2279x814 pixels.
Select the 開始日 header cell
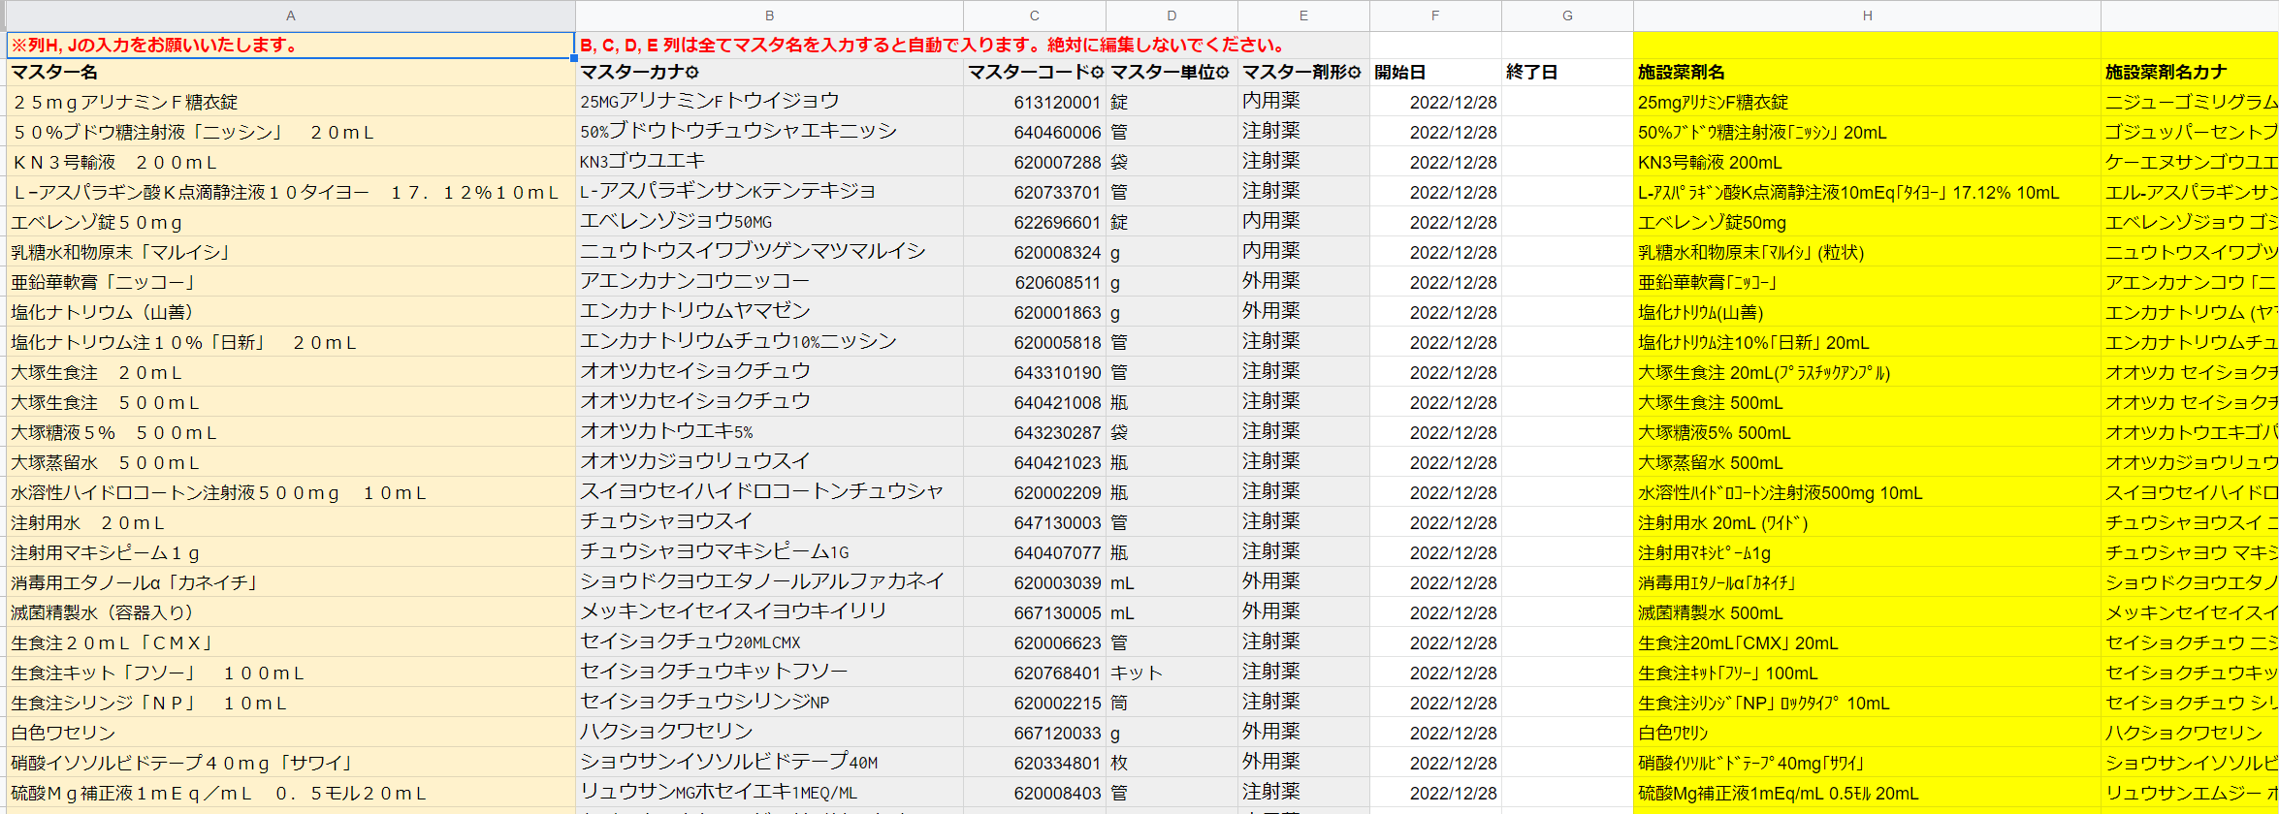click(1435, 73)
